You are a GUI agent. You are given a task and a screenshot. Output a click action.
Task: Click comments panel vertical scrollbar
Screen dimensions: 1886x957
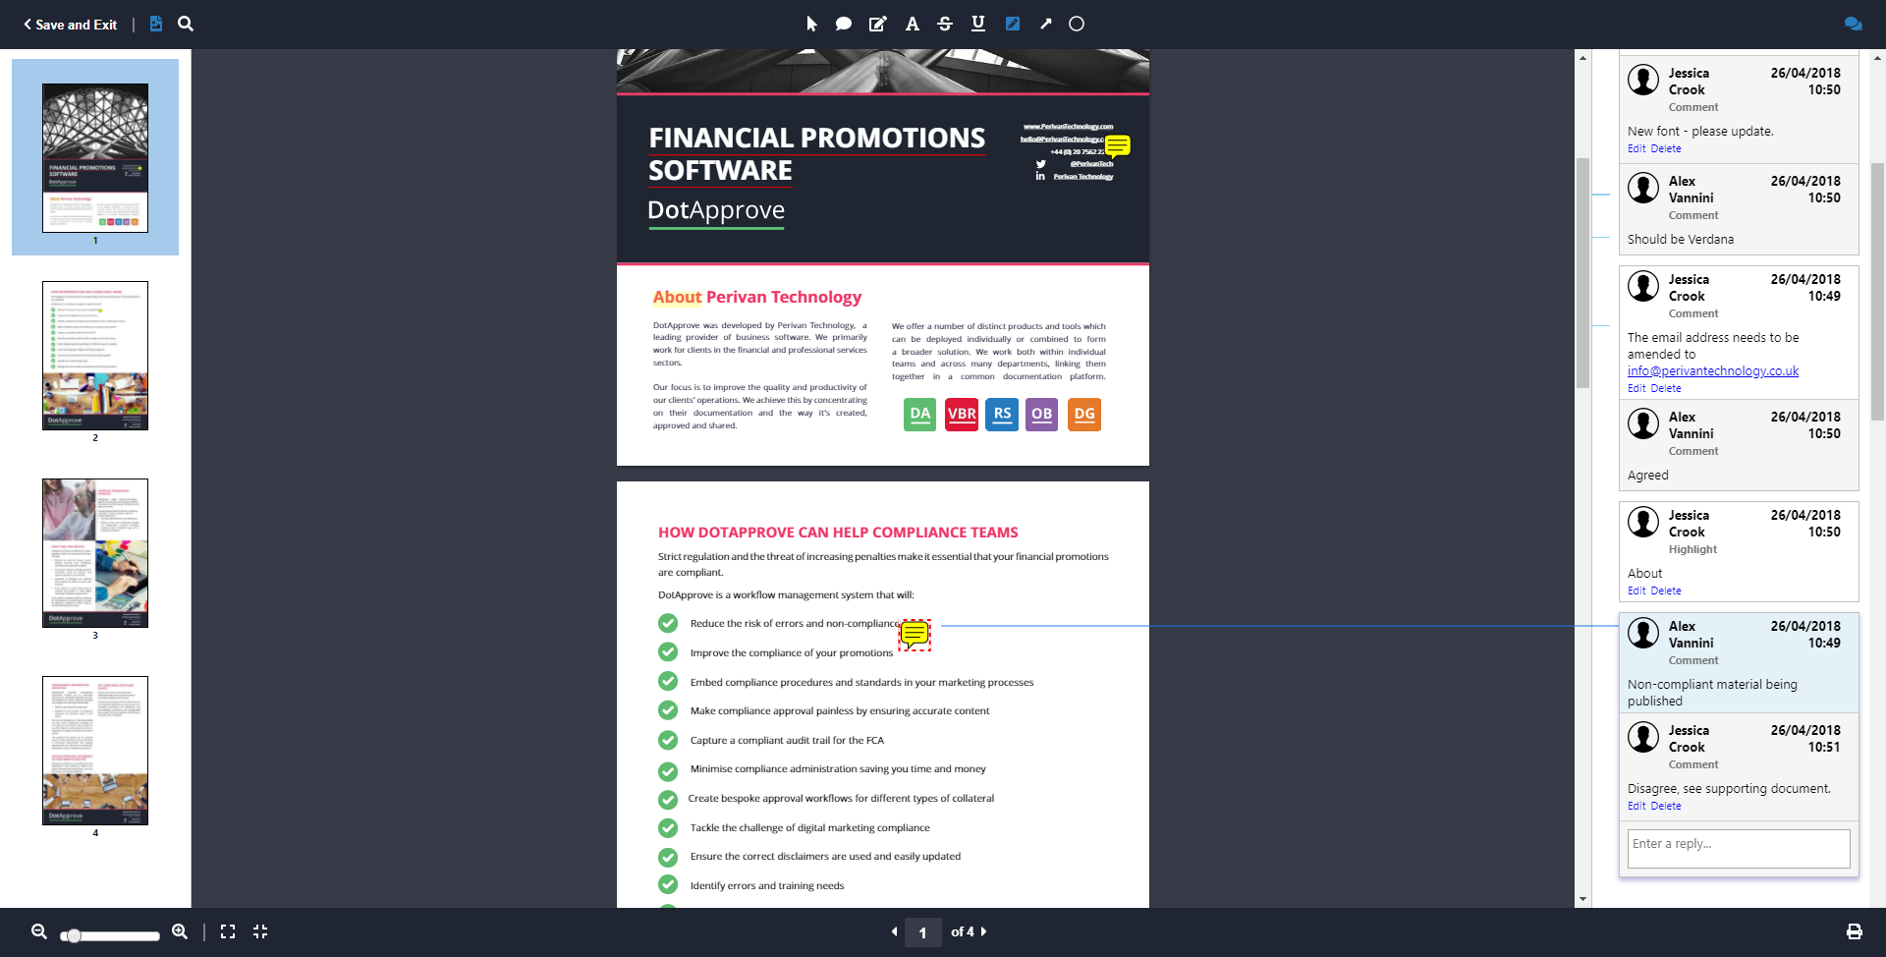pyautogui.click(x=1877, y=290)
